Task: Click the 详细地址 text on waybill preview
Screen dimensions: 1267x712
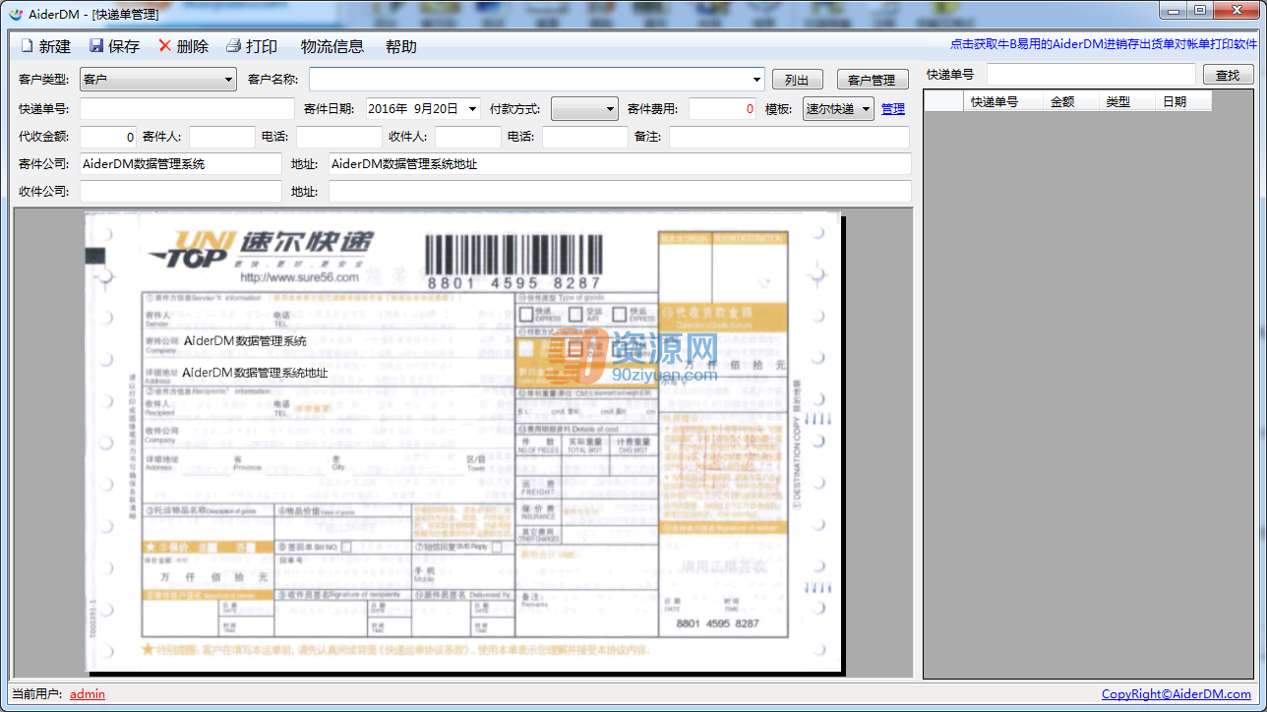Action: click(161, 372)
